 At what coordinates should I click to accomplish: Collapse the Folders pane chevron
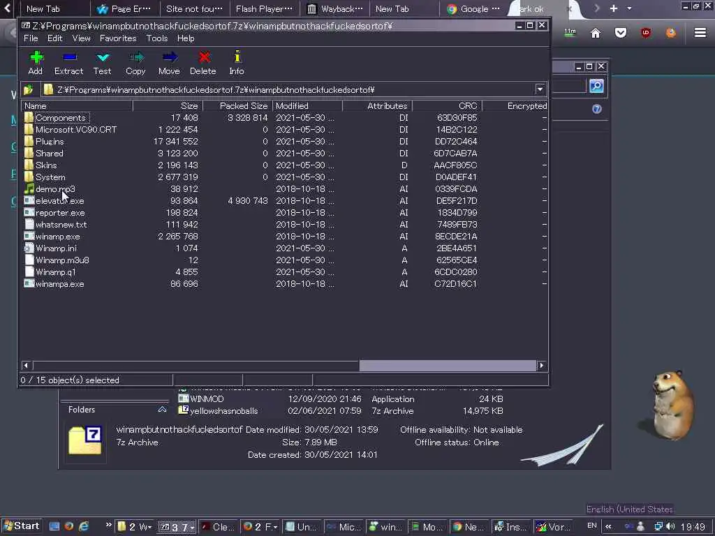tap(162, 410)
